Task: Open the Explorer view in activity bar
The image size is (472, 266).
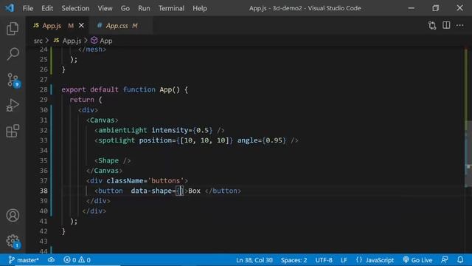Action: [13, 29]
